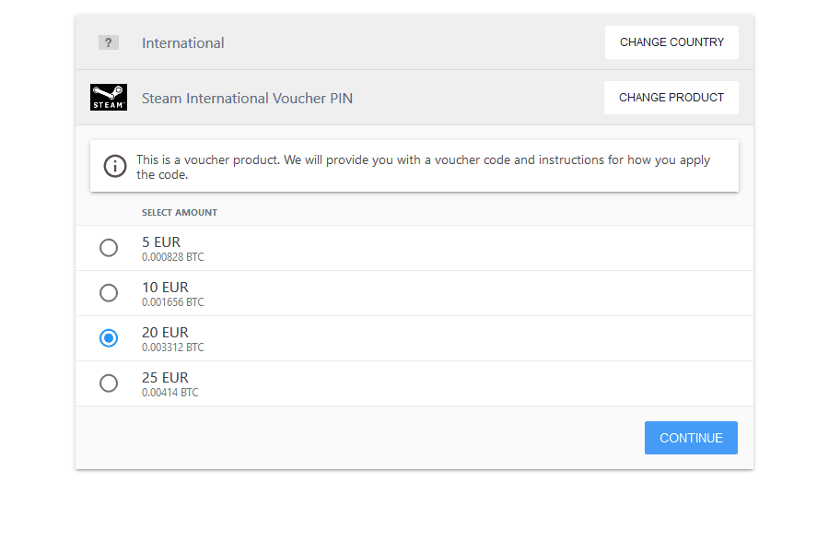Click the 0.001656 BTC price text

tap(173, 302)
